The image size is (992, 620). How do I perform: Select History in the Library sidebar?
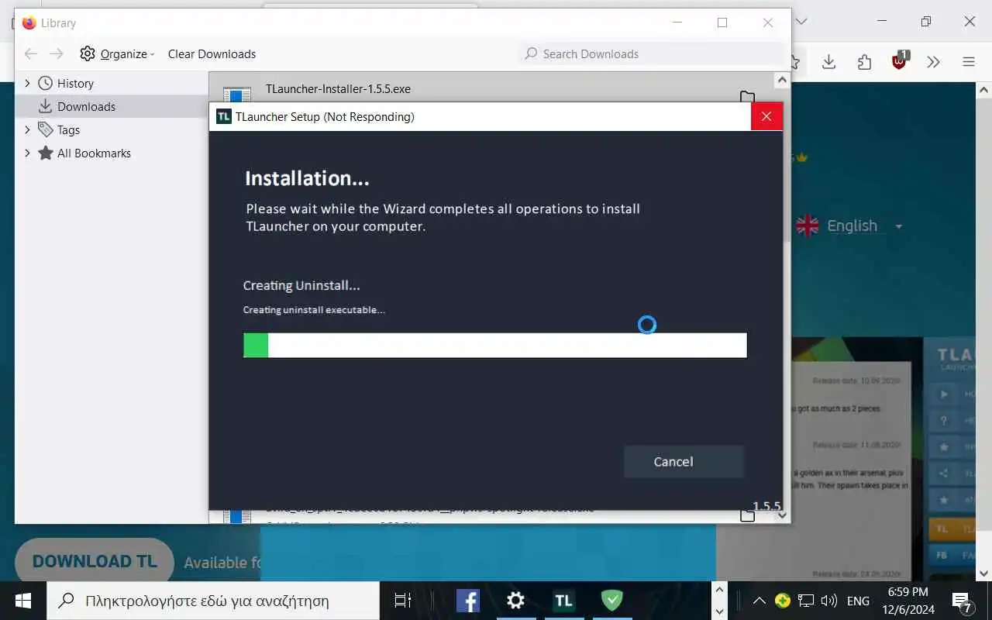tap(75, 83)
